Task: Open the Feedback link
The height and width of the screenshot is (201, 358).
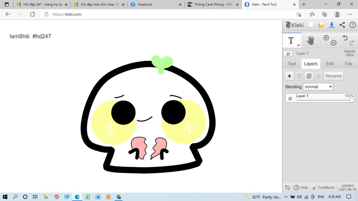Action: pos(323,187)
